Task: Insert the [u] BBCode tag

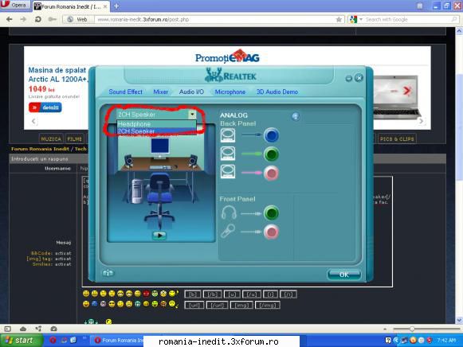Action: (232, 294)
